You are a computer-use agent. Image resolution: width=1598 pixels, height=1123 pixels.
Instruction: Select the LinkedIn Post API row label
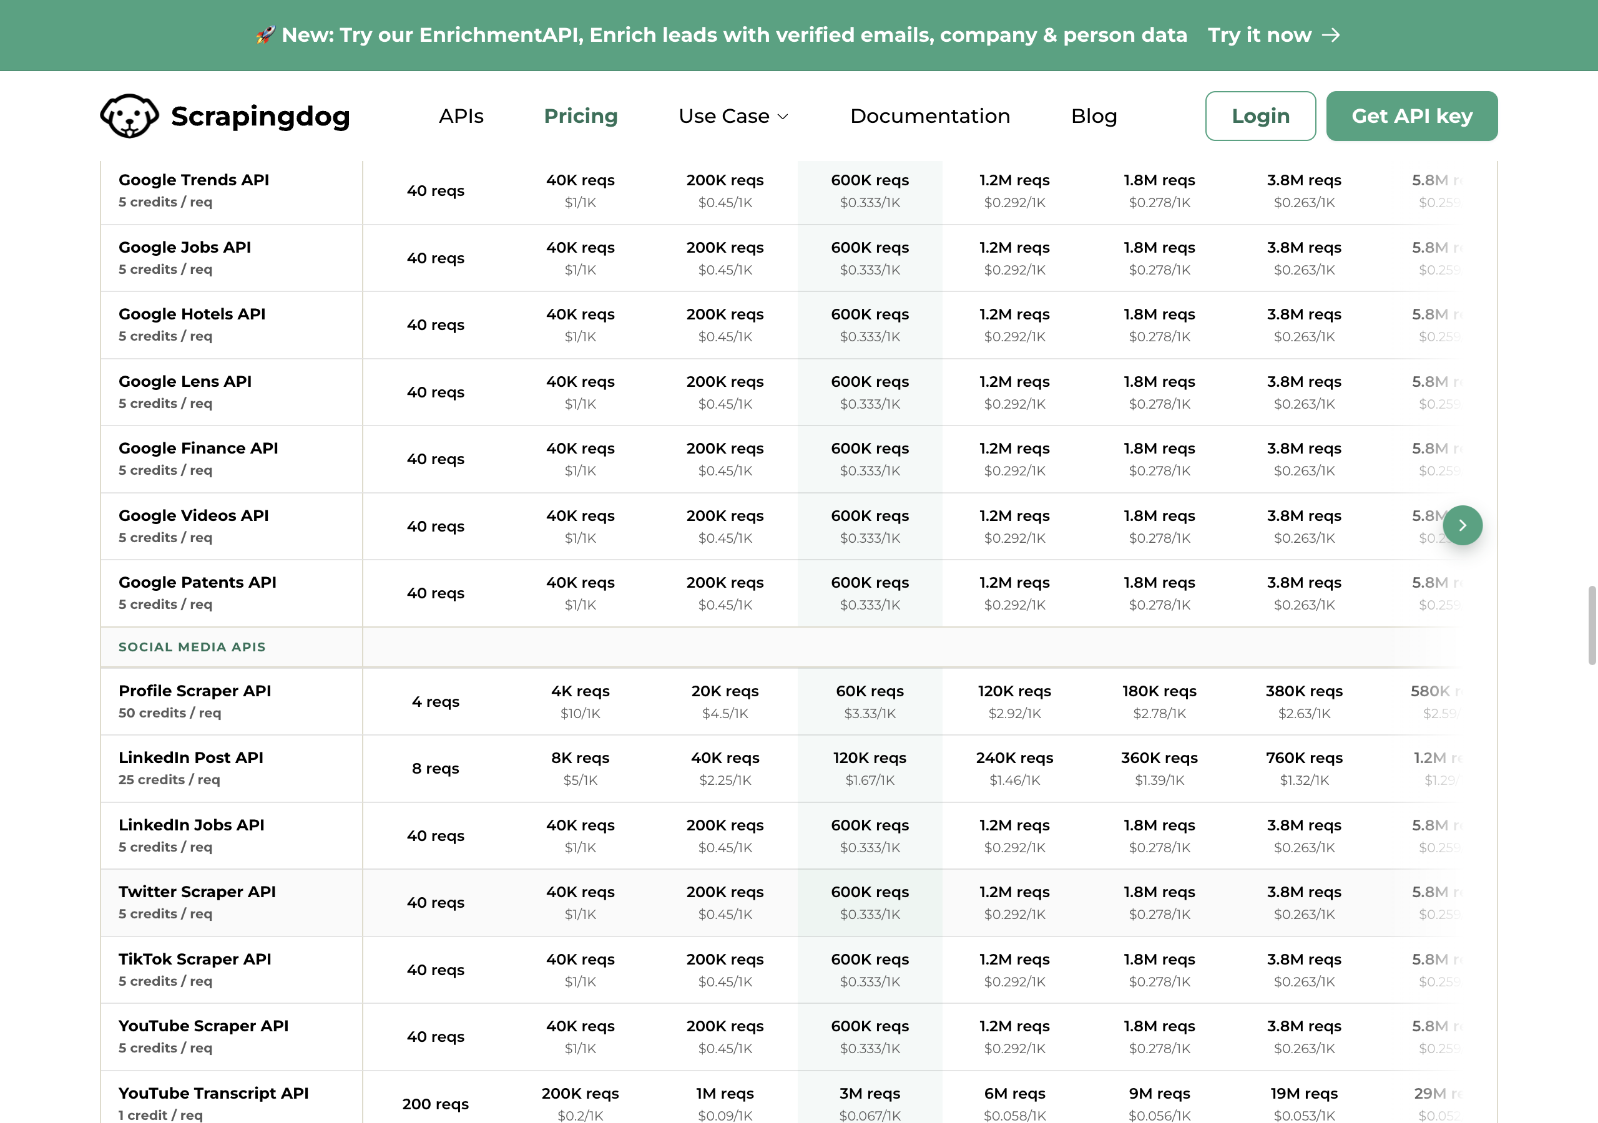tap(191, 757)
